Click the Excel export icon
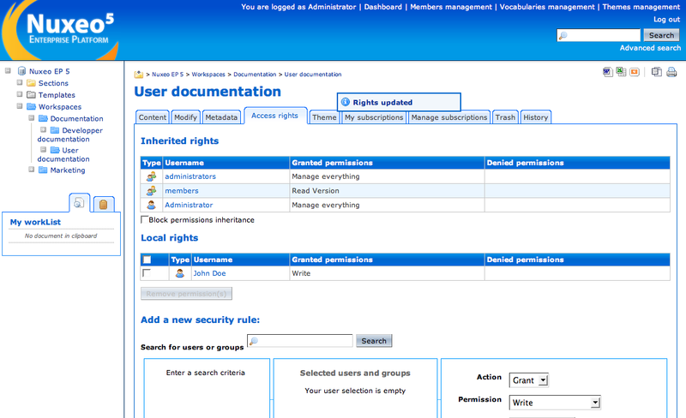Viewport: 686px width, 418px height. coord(621,72)
